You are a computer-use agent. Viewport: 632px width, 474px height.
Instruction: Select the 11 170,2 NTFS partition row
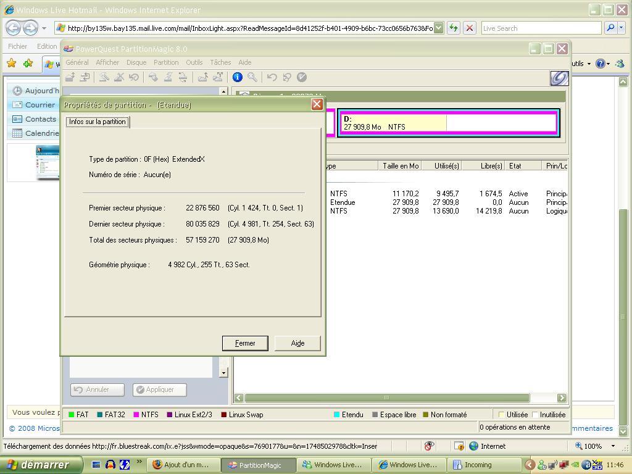(x=447, y=193)
